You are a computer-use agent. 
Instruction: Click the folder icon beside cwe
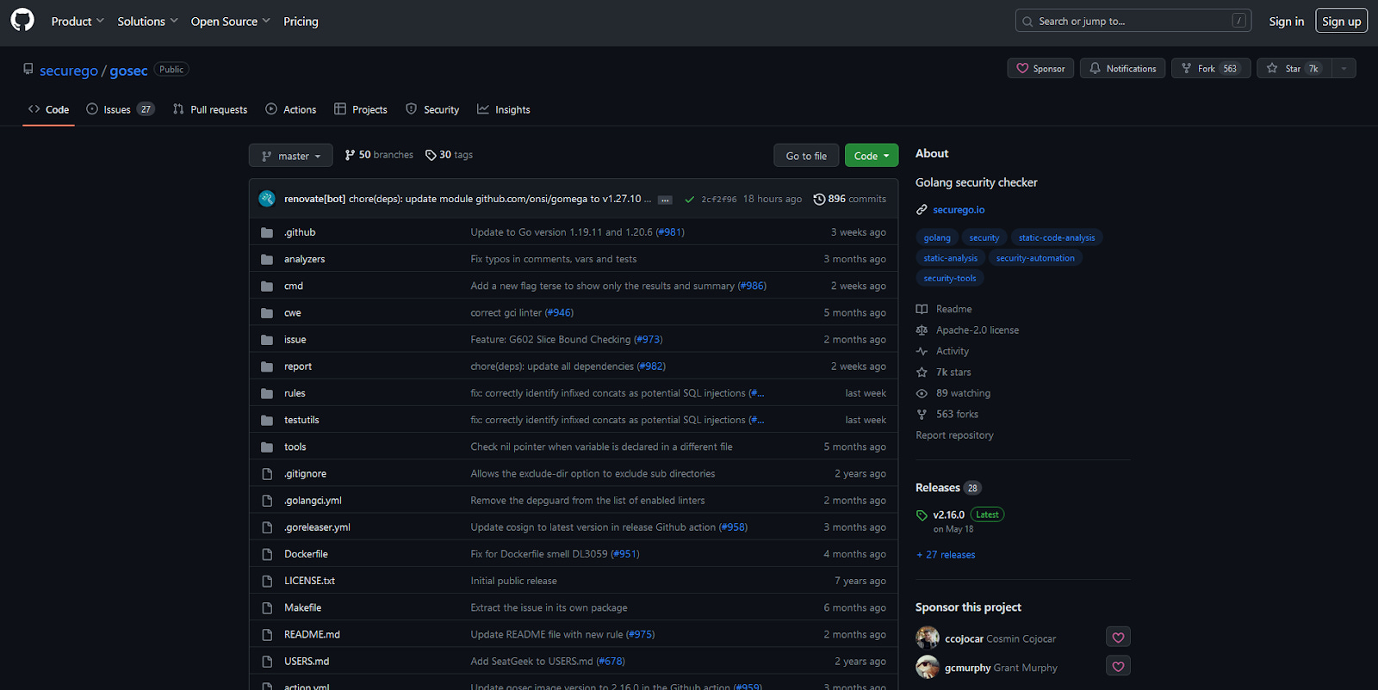click(x=267, y=312)
